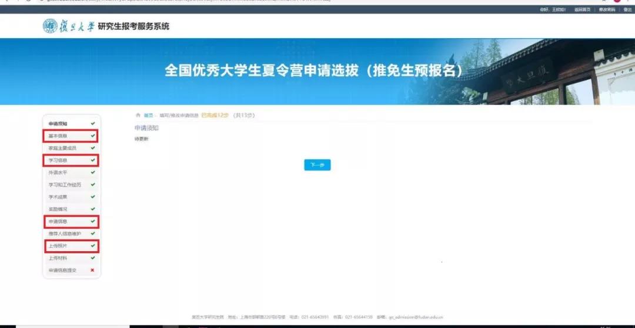Click green checkmark beside 外语水平
635x328 pixels.
click(x=93, y=173)
